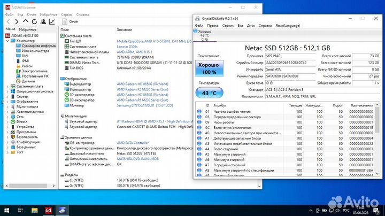Click the Безопасность shield icon

13,137
